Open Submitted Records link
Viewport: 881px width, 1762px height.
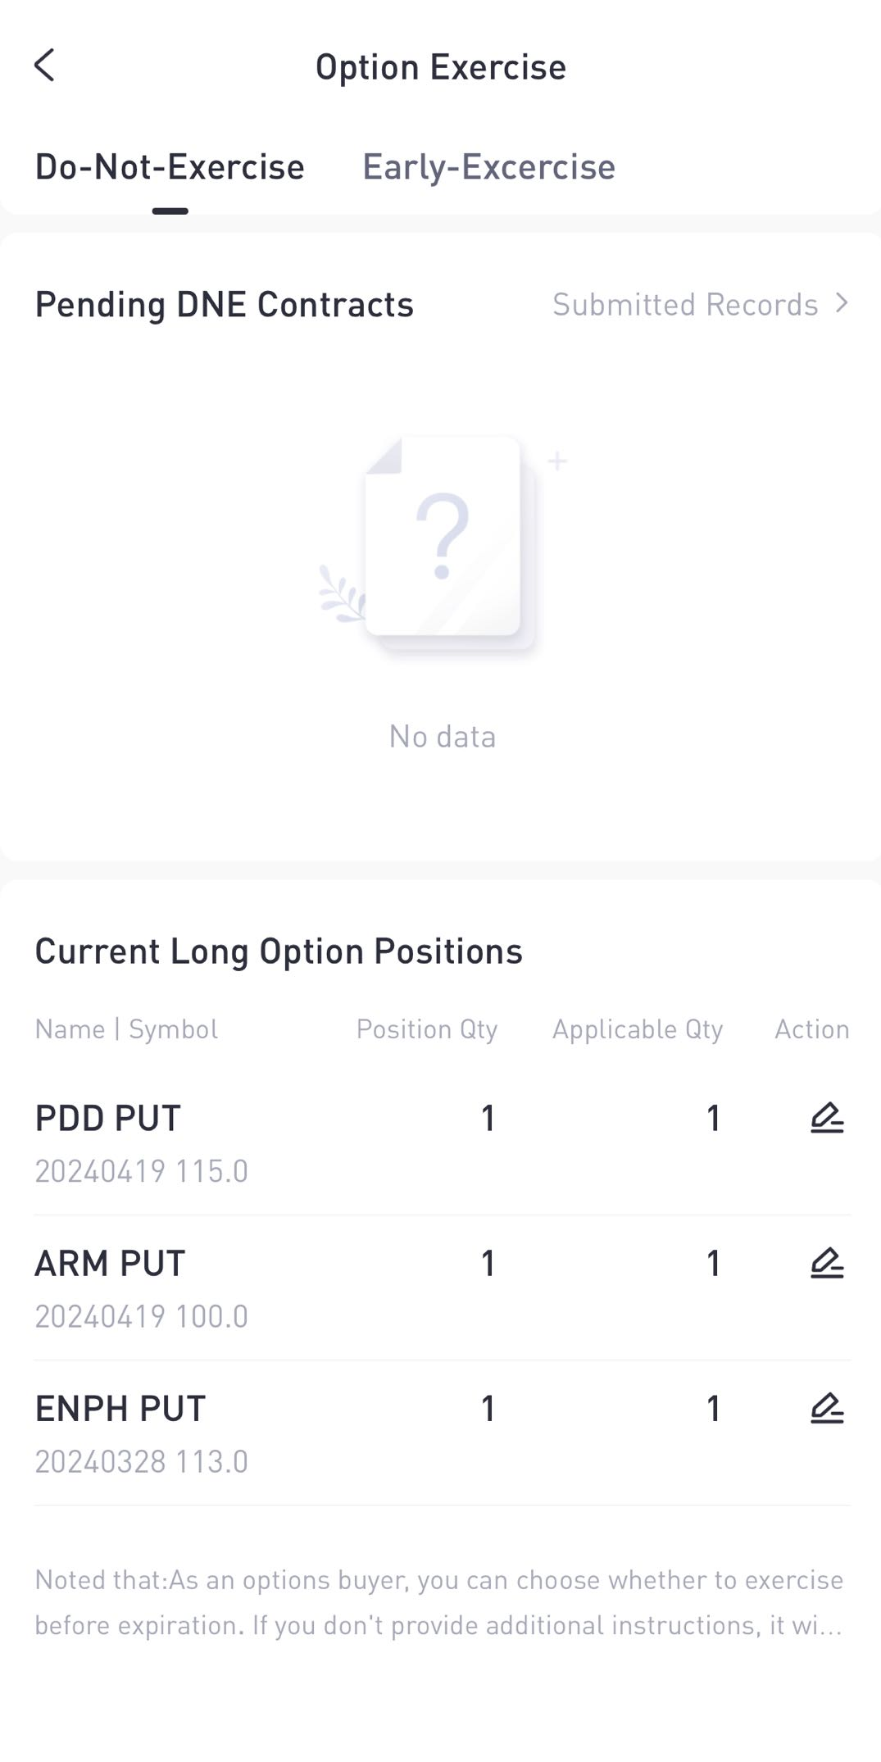(x=685, y=305)
